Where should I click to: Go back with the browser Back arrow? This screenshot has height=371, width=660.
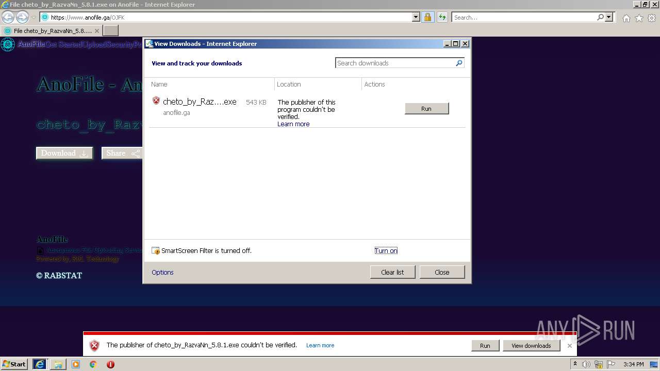click(x=8, y=17)
